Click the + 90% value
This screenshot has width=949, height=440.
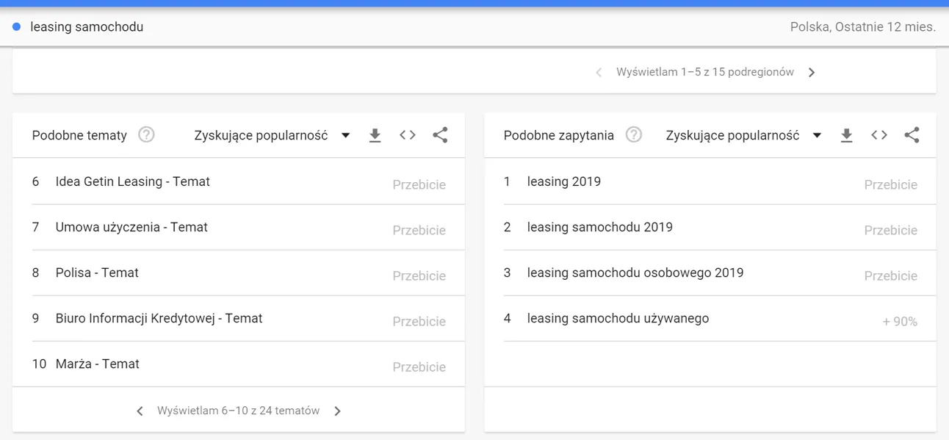[x=900, y=322]
